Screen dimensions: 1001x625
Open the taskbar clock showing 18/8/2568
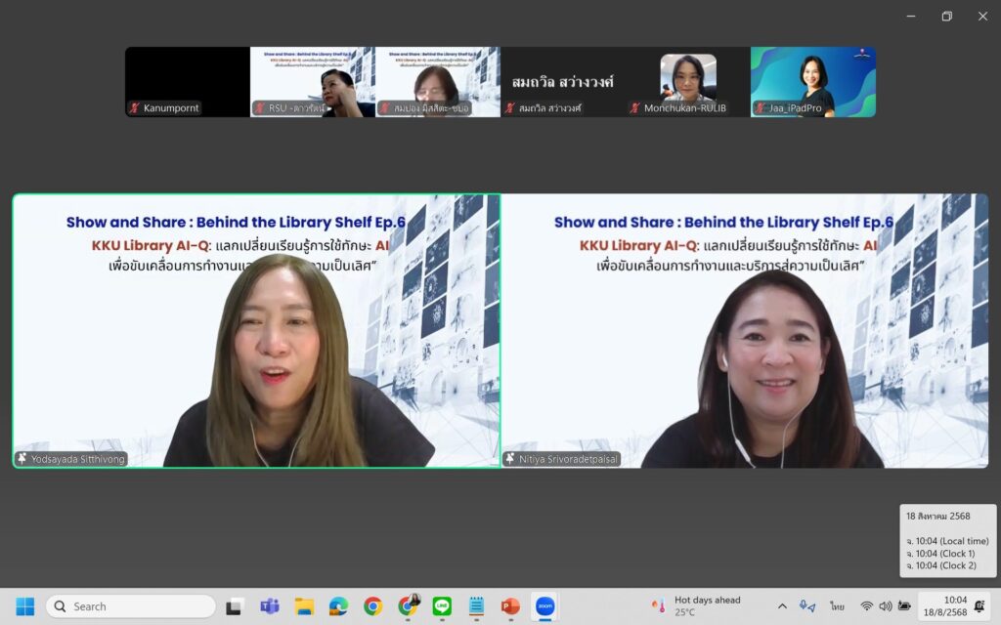point(945,606)
